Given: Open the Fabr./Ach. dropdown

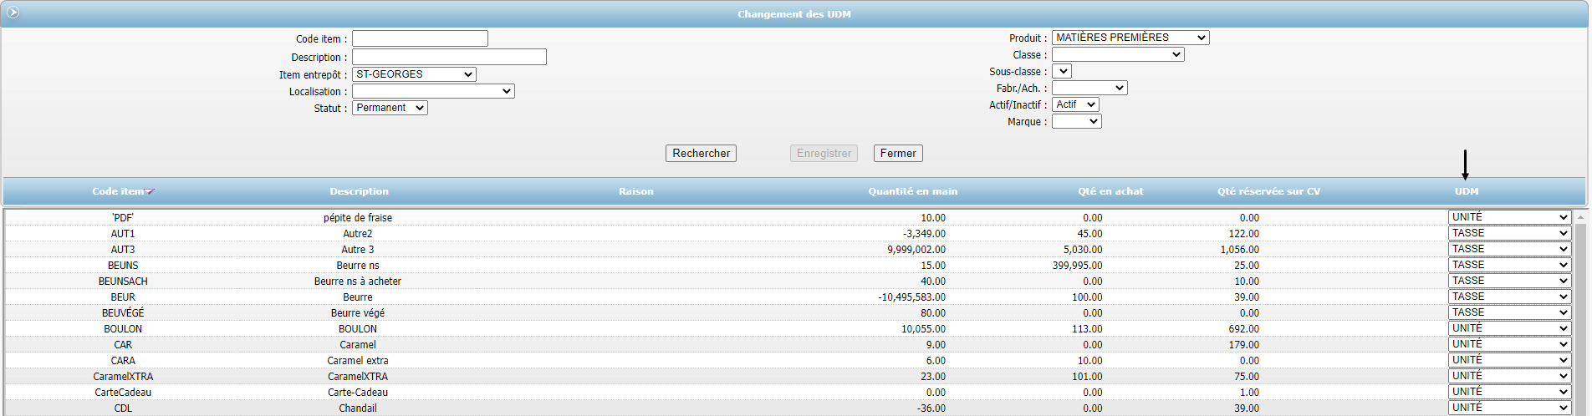Looking at the screenshot, I should point(1089,88).
